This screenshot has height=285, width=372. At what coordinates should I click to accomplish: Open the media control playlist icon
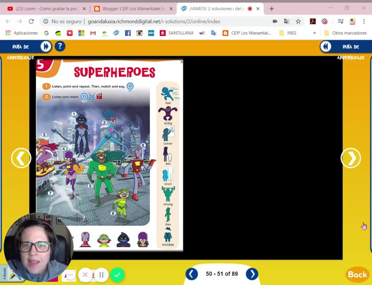point(340,21)
